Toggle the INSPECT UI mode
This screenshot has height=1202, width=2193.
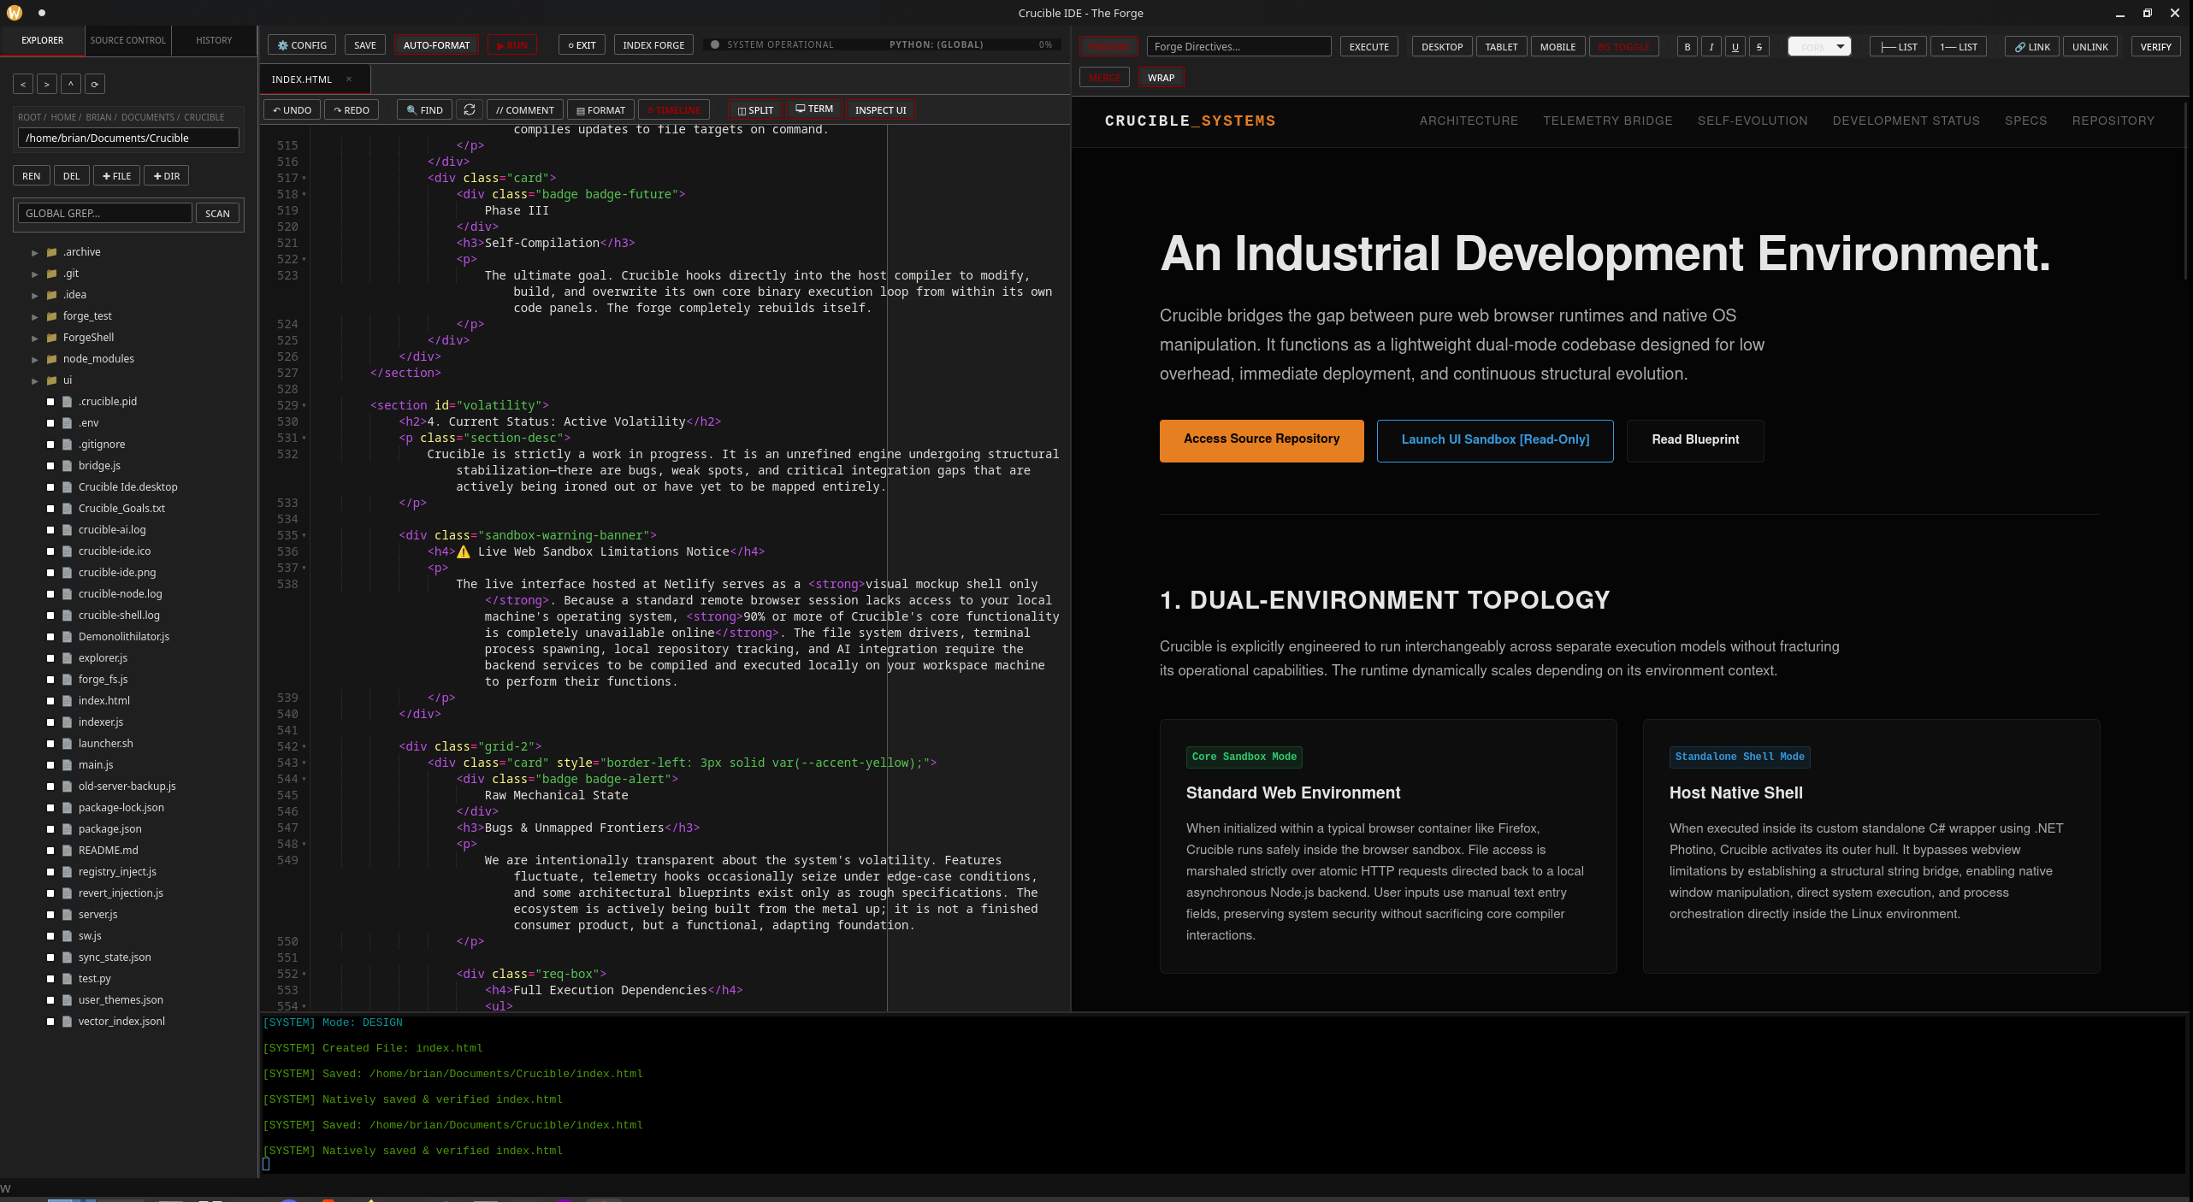tap(880, 110)
